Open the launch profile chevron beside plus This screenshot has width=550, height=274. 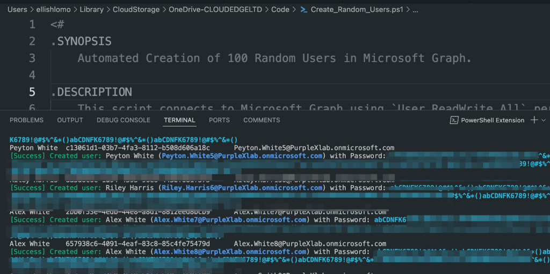[x=544, y=120]
